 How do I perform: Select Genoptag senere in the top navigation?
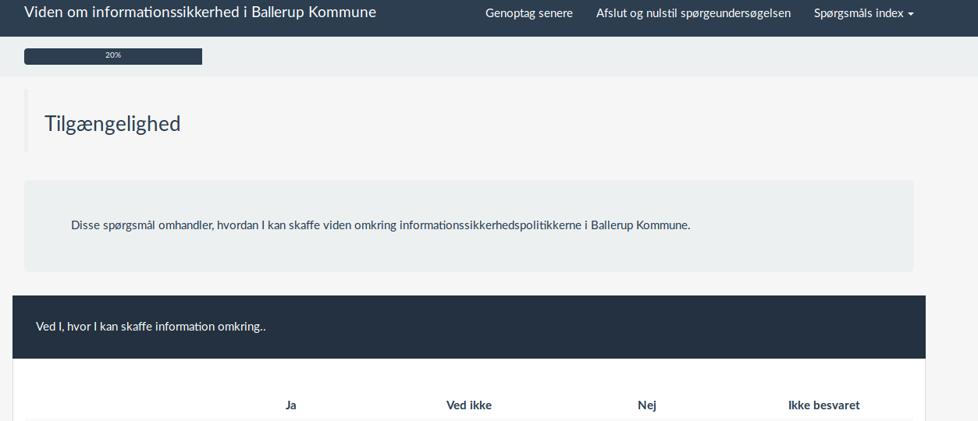[528, 13]
